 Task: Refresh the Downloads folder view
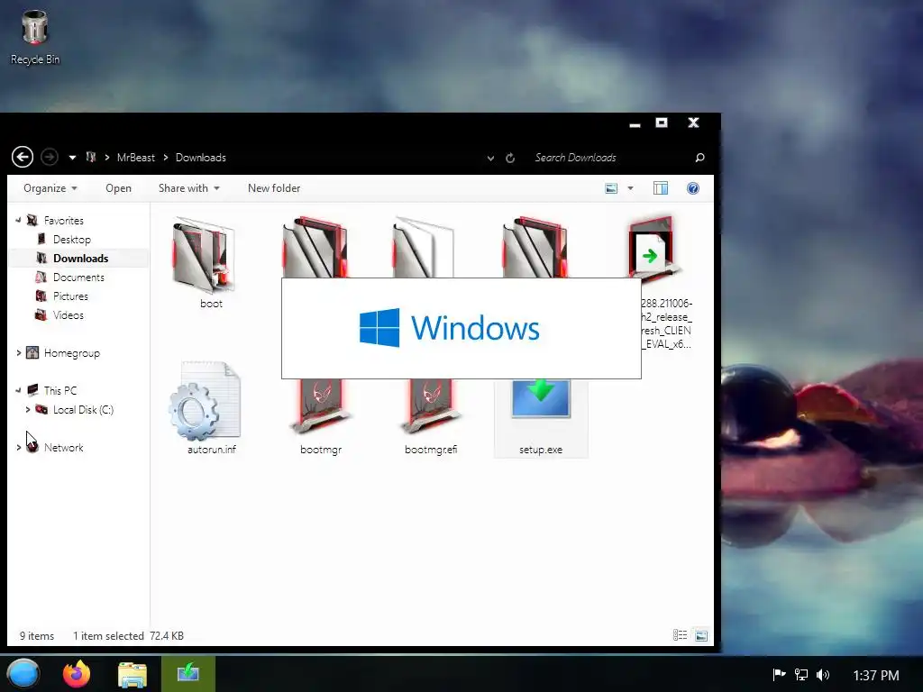point(510,158)
